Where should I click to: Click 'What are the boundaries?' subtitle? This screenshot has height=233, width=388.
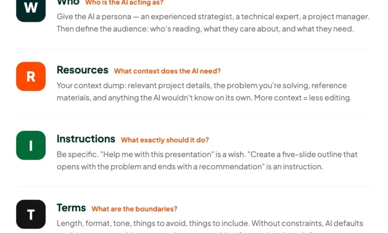pyautogui.click(x=134, y=209)
